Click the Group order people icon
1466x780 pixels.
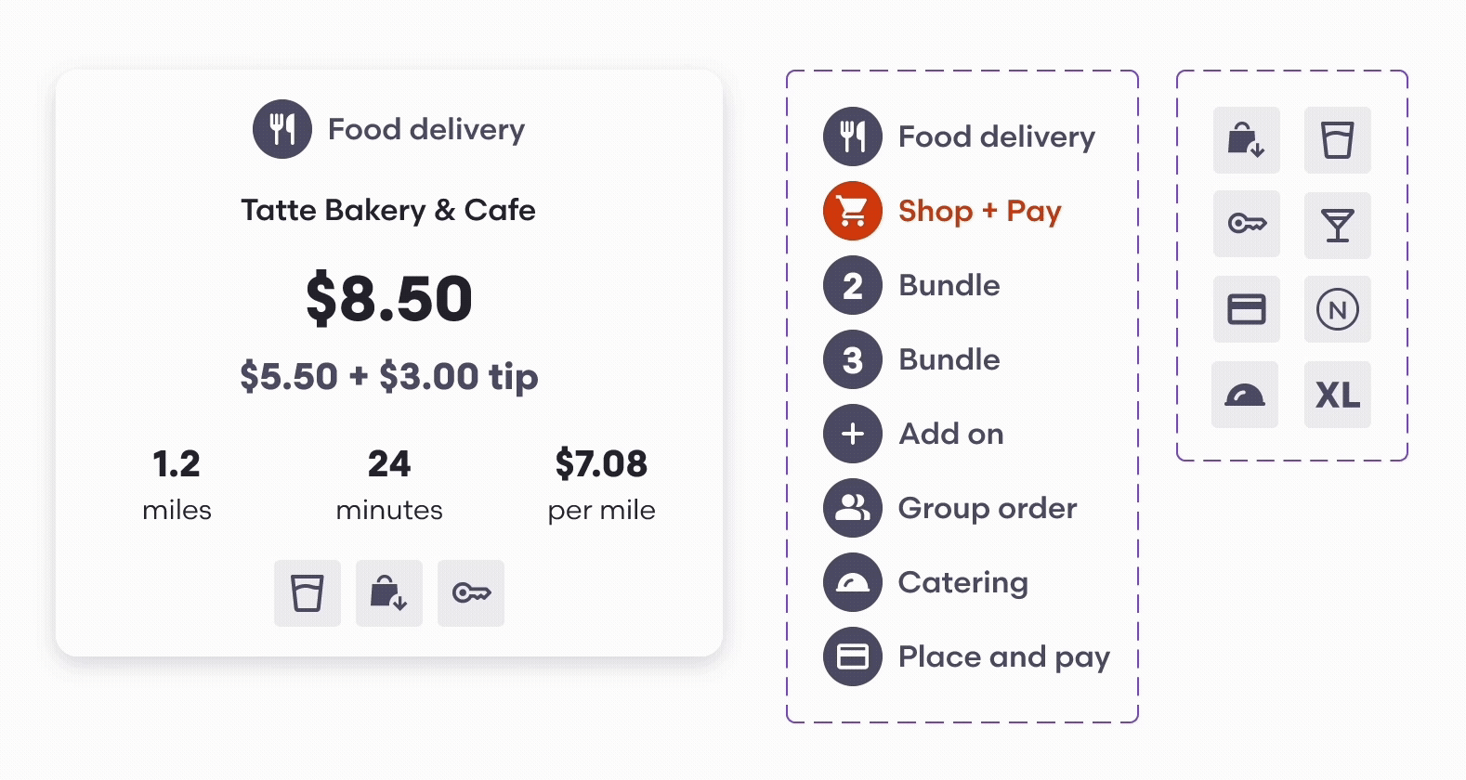pos(852,508)
